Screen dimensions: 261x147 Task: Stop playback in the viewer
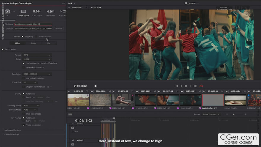[186, 86]
